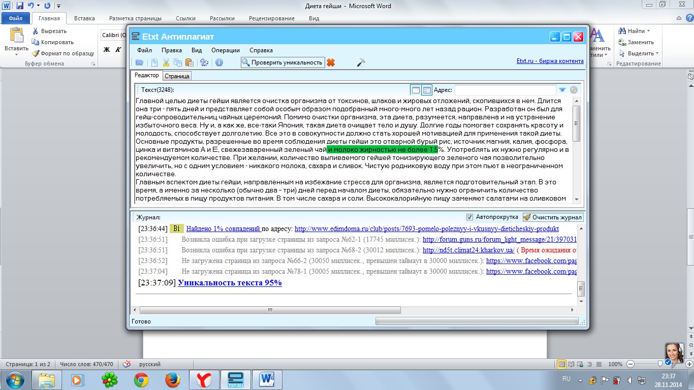Open Etxt.ru - биржа контента link
The height and width of the screenshot is (390, 694).
(x=550, y=61)
